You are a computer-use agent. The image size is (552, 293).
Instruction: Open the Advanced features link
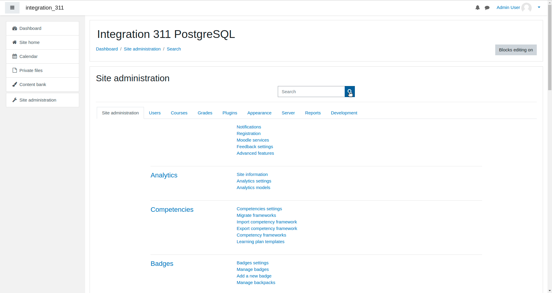tap(255, 153)
